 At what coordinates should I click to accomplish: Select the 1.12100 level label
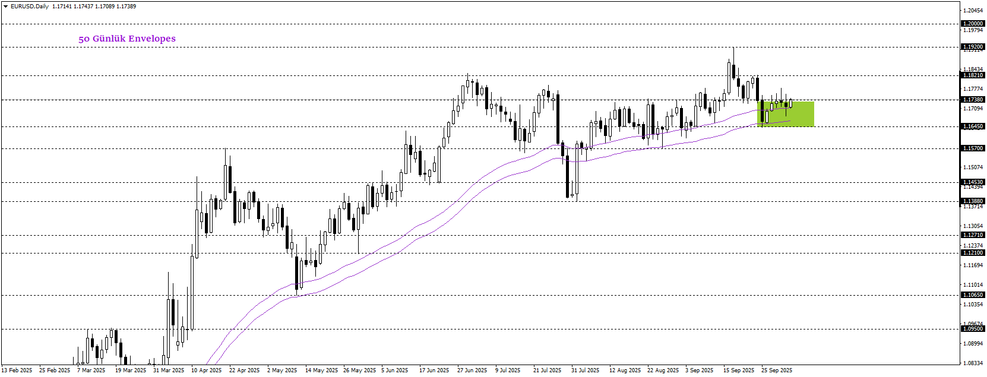coord(973,253)
